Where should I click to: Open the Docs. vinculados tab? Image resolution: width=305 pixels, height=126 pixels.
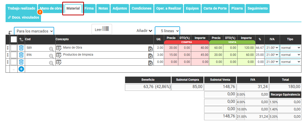coord(23,17)
